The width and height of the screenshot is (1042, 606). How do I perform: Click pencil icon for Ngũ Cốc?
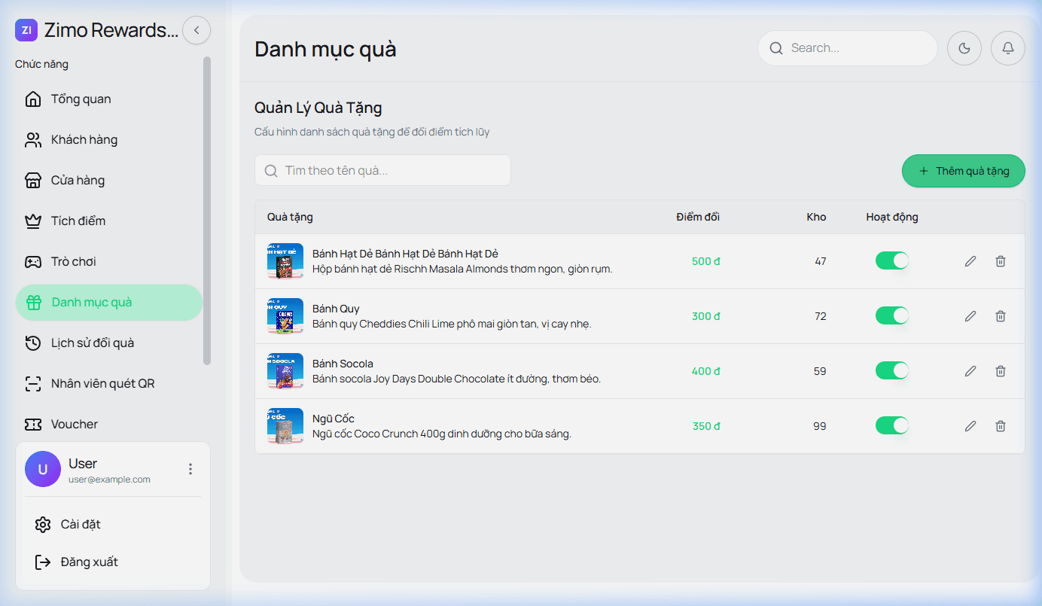click(x=970, y=426)
